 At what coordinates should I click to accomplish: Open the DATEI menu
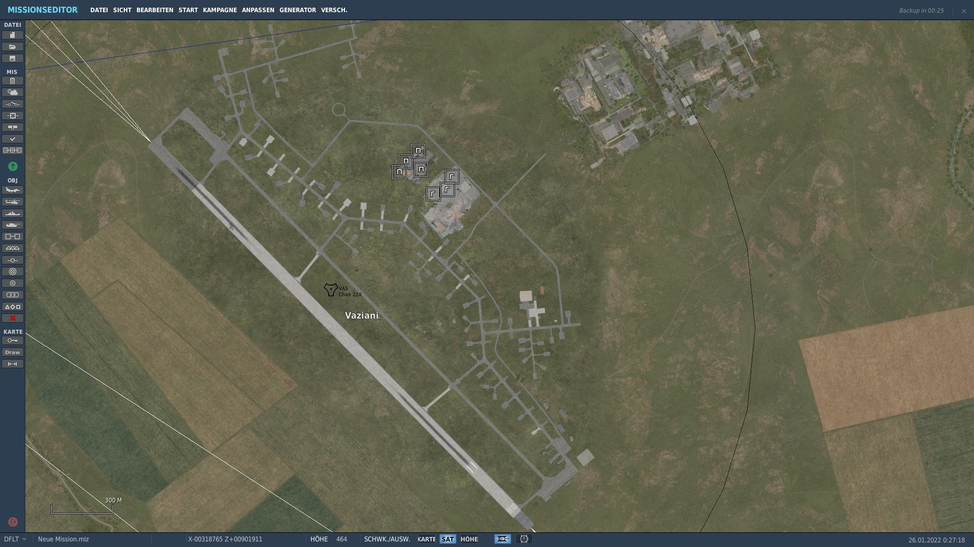click(x=99, y=10)
